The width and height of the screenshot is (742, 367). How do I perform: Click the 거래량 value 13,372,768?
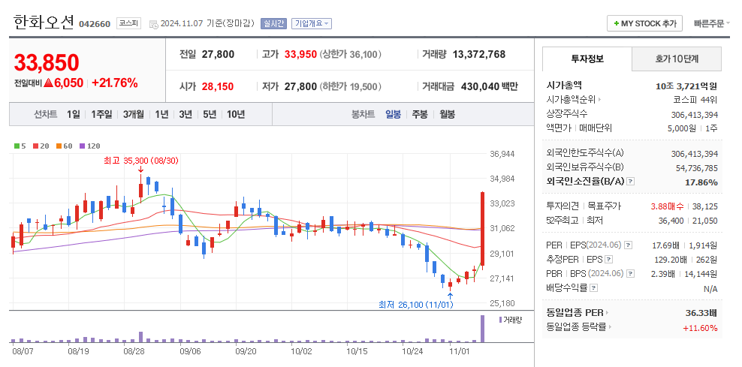pyautogui.click(x=479, y=54)
